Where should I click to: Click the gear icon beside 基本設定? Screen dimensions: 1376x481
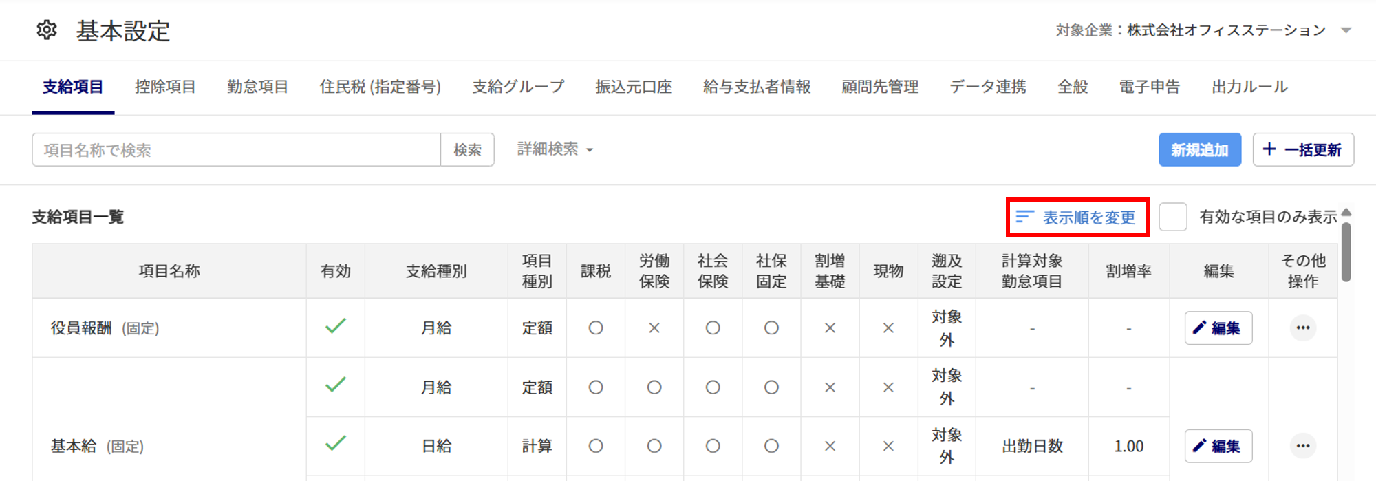[x=47, y=30]
